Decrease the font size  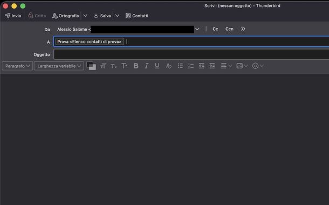(113, 66)
